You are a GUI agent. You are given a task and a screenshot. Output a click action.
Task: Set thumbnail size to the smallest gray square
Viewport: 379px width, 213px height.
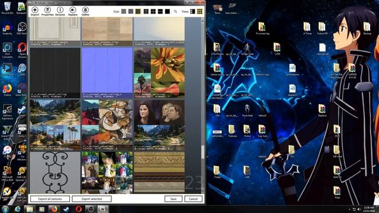(x=124, y=11)
